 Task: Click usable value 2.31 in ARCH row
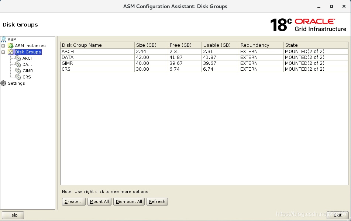220,52
